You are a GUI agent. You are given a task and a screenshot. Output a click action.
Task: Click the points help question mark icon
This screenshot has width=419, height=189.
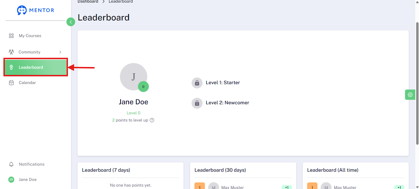[x=152, y=120]
